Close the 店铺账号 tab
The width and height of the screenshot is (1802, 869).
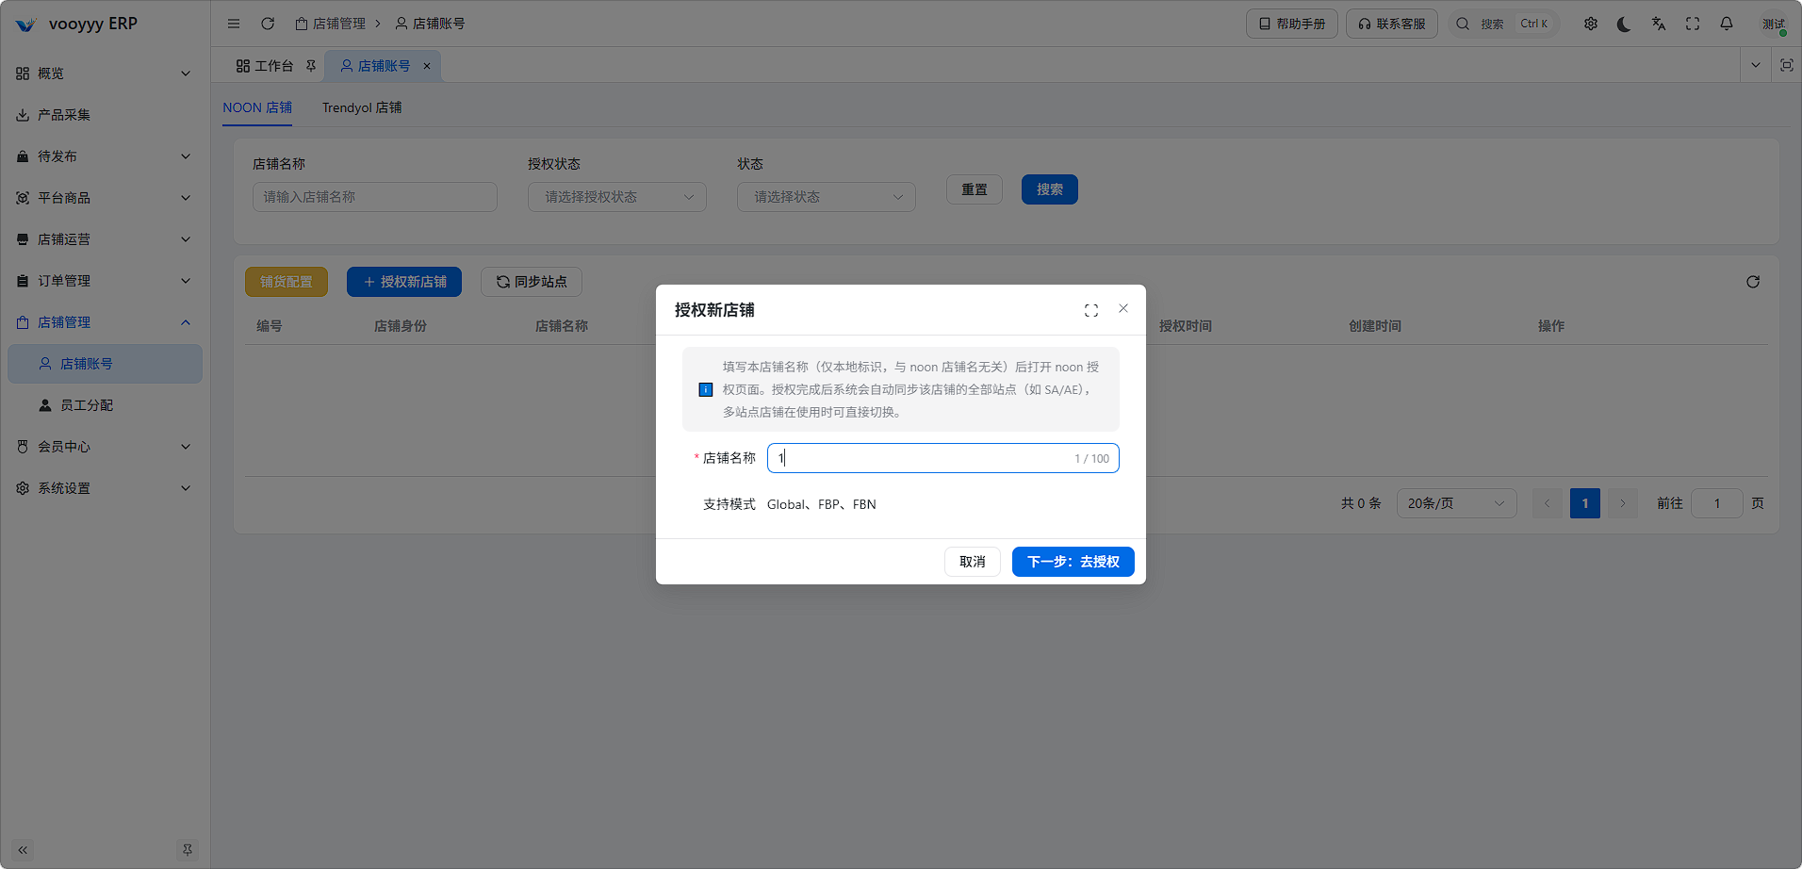[427, 66]
